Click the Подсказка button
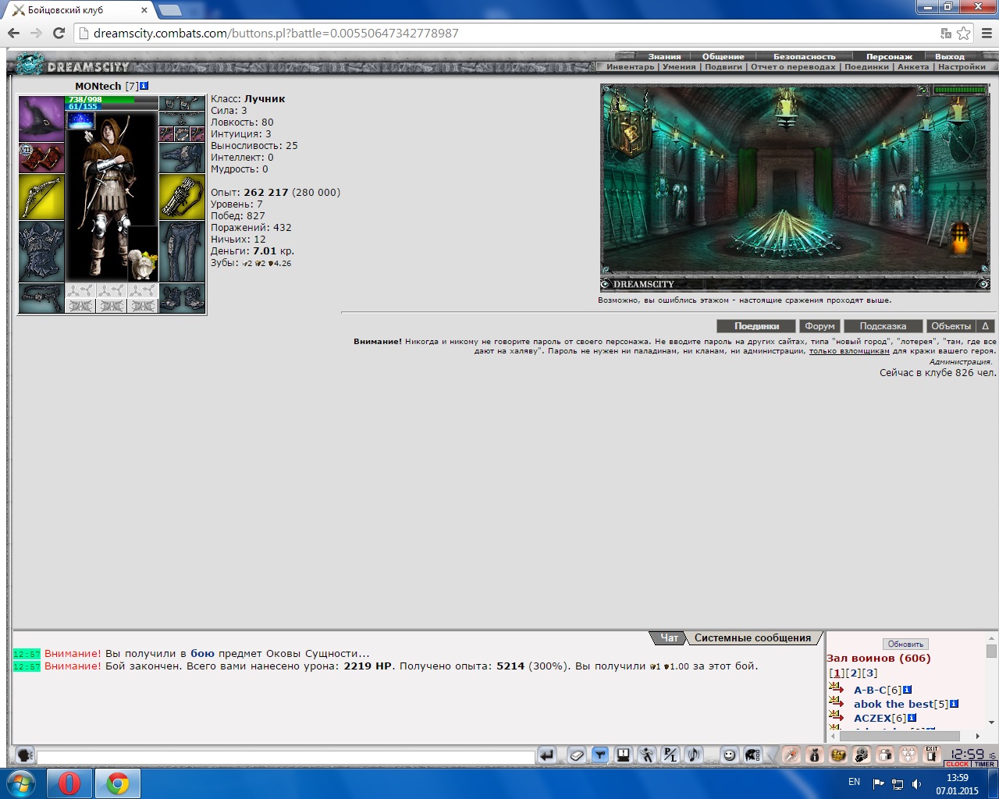The width and height of the screenshot is (999, 799). coord(883,326)
